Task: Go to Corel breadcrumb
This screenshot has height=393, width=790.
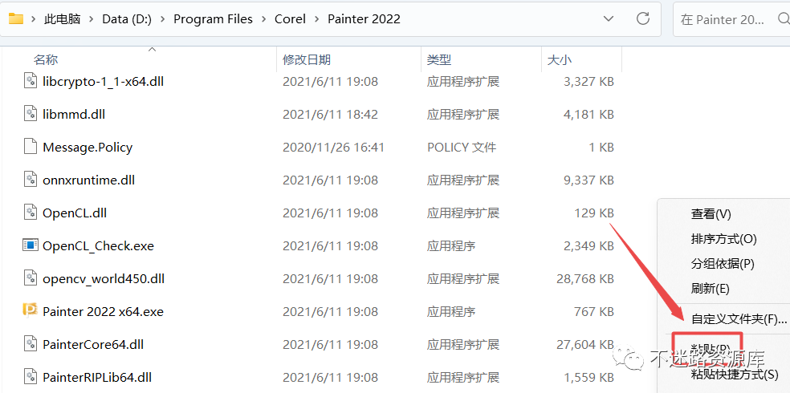Action: click(x=290, y=19)
